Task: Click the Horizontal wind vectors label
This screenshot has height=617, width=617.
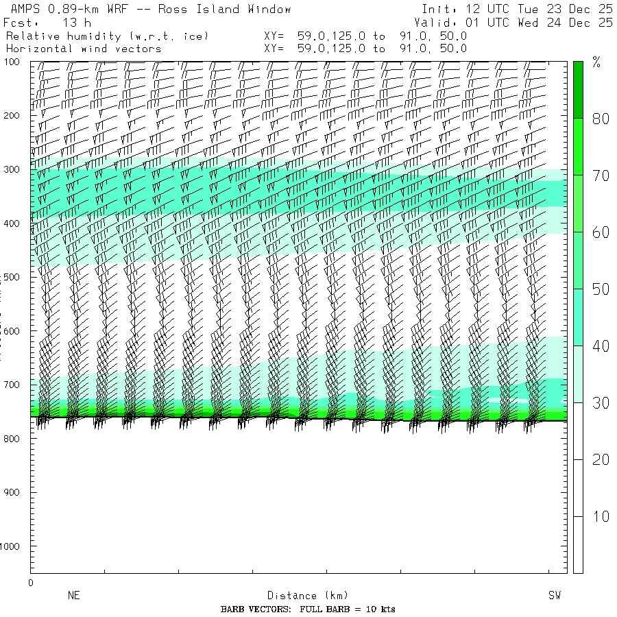Action: coord(84,49)
